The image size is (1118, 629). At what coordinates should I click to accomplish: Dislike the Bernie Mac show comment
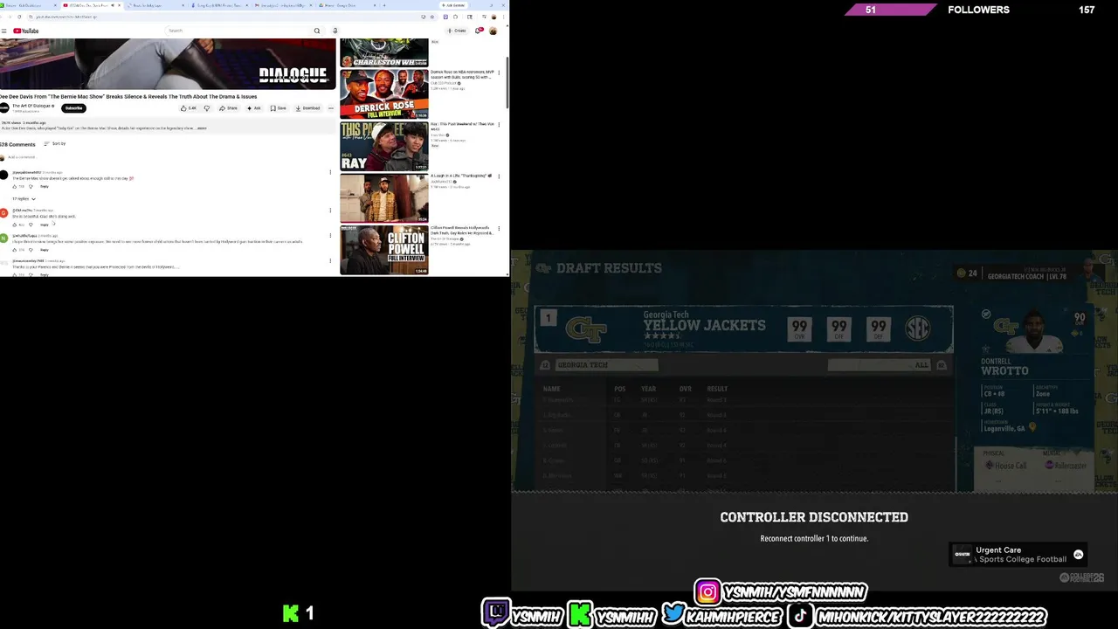[31, 186]
